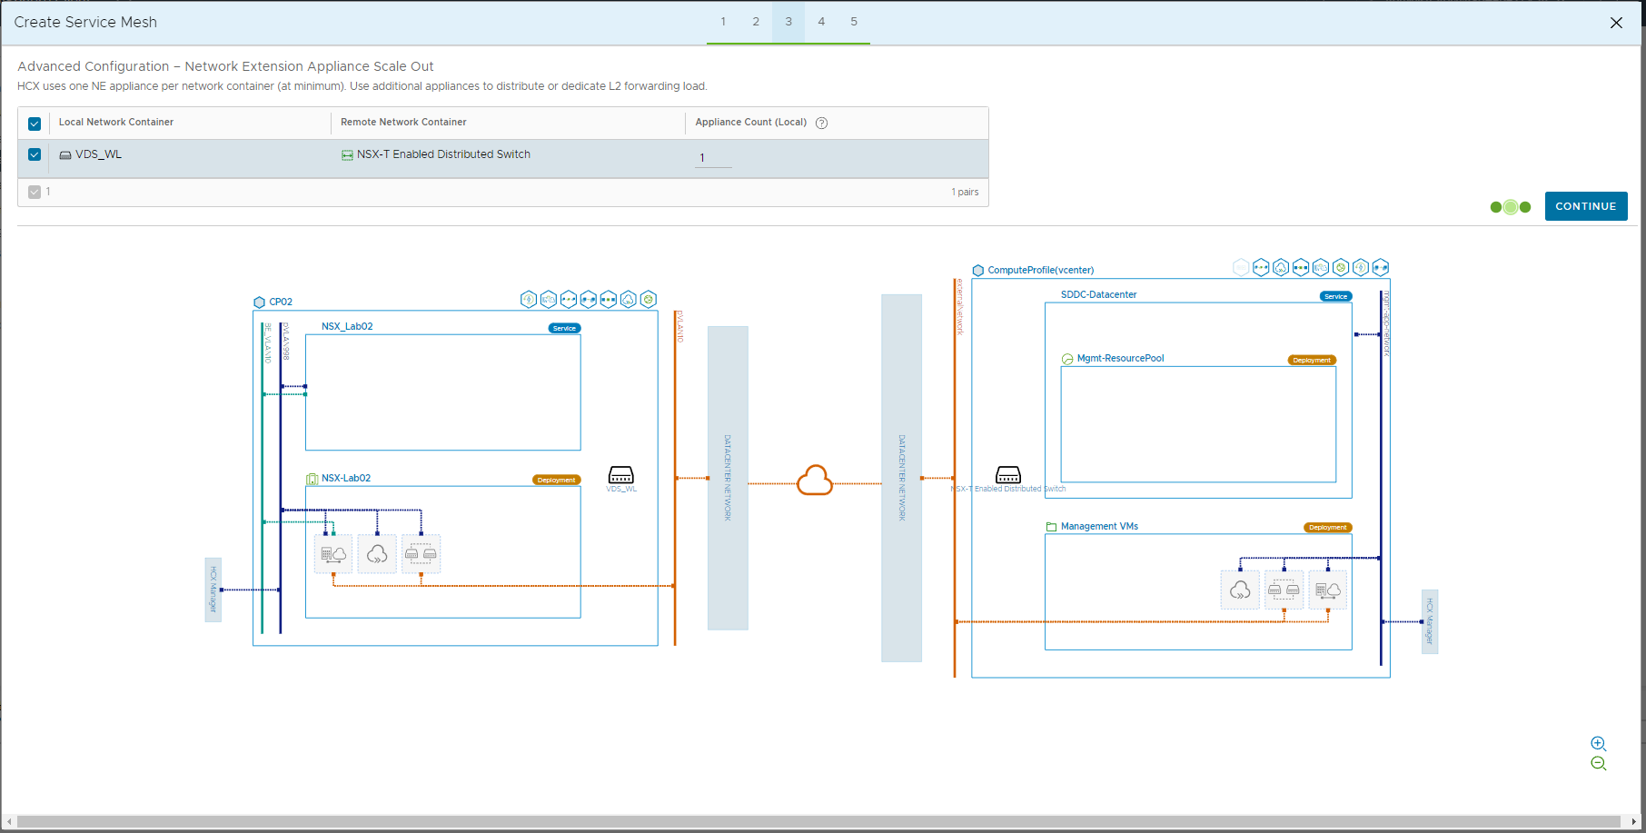Click the CONTINUE button
Image resolution: width=1646 pixels, height=833 pixels.
click(x=1586, y=206)
